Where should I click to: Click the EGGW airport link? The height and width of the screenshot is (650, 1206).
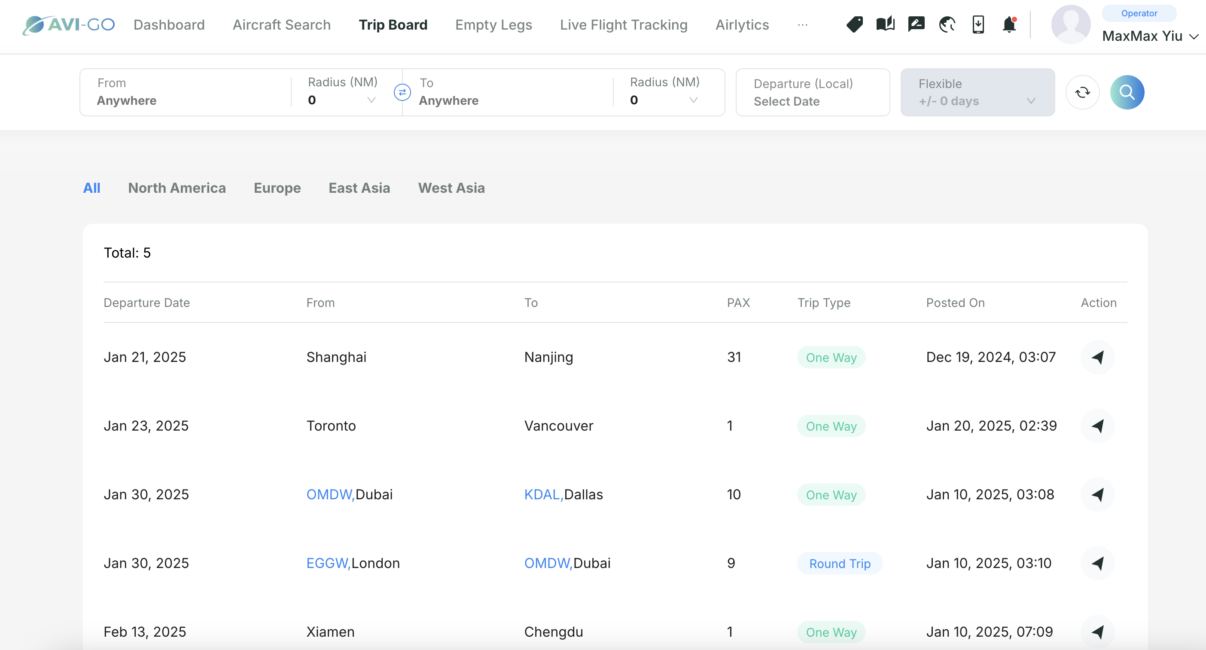tap(328, 563)
